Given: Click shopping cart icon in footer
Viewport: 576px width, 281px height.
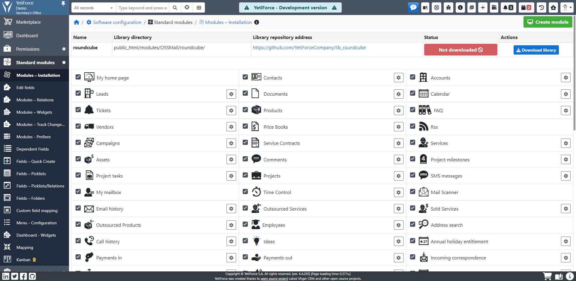Looking at the screenshot, I should pyautogui.click(x=547, y=276).
